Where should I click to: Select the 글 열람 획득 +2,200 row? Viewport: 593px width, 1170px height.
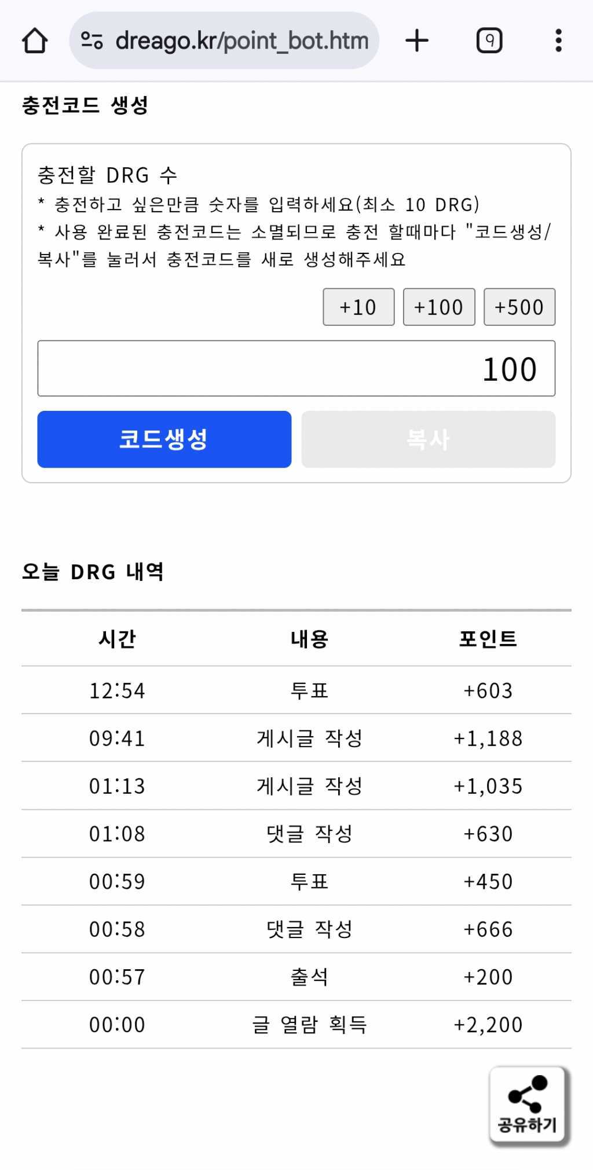[x=296, y=1025]
